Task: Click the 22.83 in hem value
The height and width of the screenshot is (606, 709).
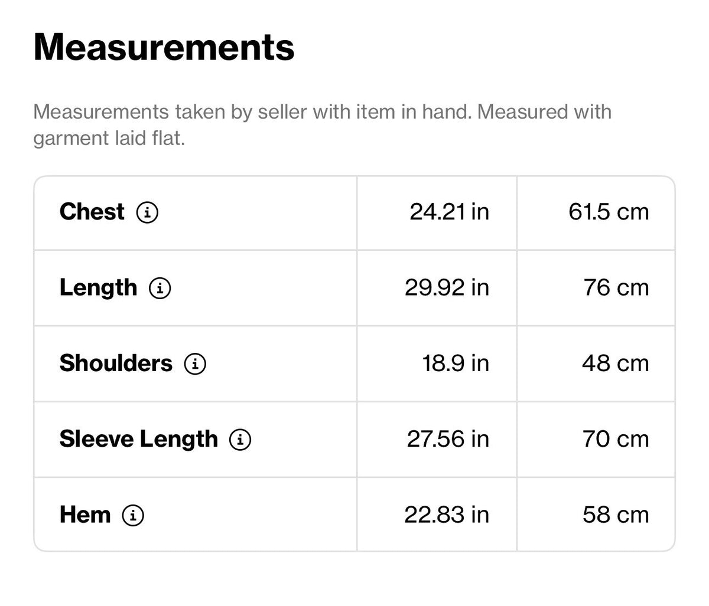Action: pos(447,515)
